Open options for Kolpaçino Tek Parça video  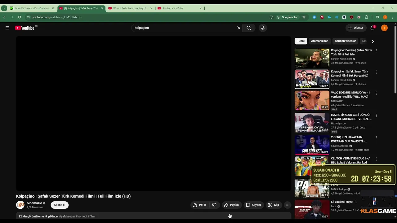coord(376,72)
